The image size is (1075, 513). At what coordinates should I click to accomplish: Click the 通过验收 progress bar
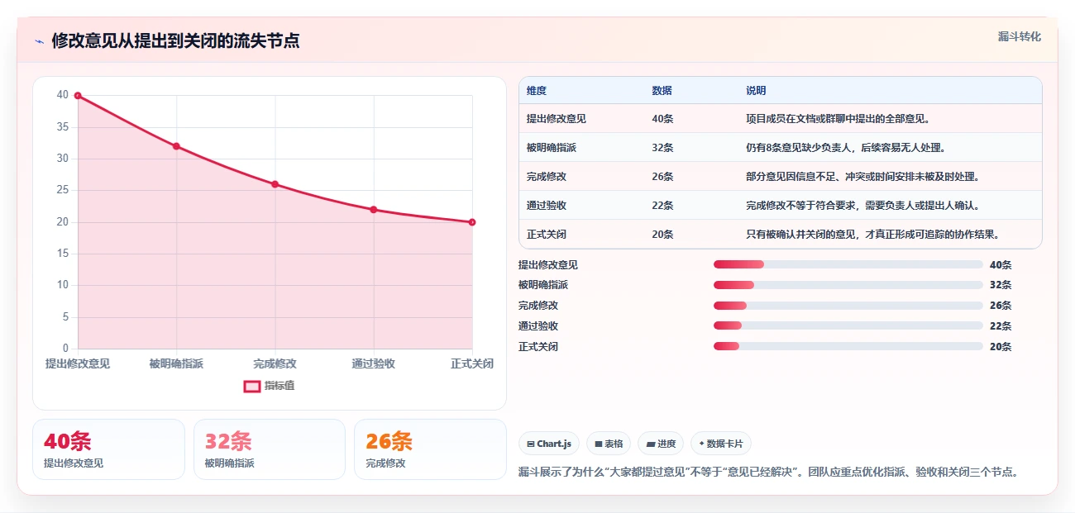point(848,326)
